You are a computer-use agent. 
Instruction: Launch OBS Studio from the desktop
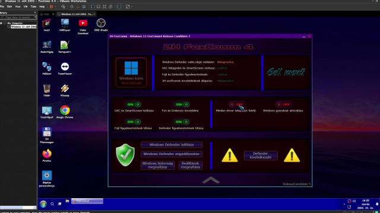[101, 25]
